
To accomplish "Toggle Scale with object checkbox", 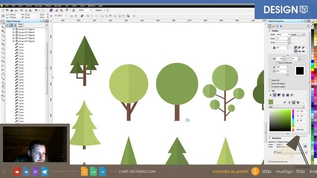I will 270,84.
